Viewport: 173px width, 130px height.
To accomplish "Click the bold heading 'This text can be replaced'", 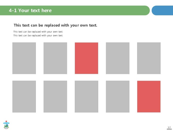I will coord(55,25).
